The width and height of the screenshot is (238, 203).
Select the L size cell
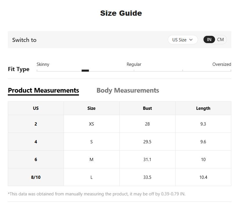coord(91,177)
